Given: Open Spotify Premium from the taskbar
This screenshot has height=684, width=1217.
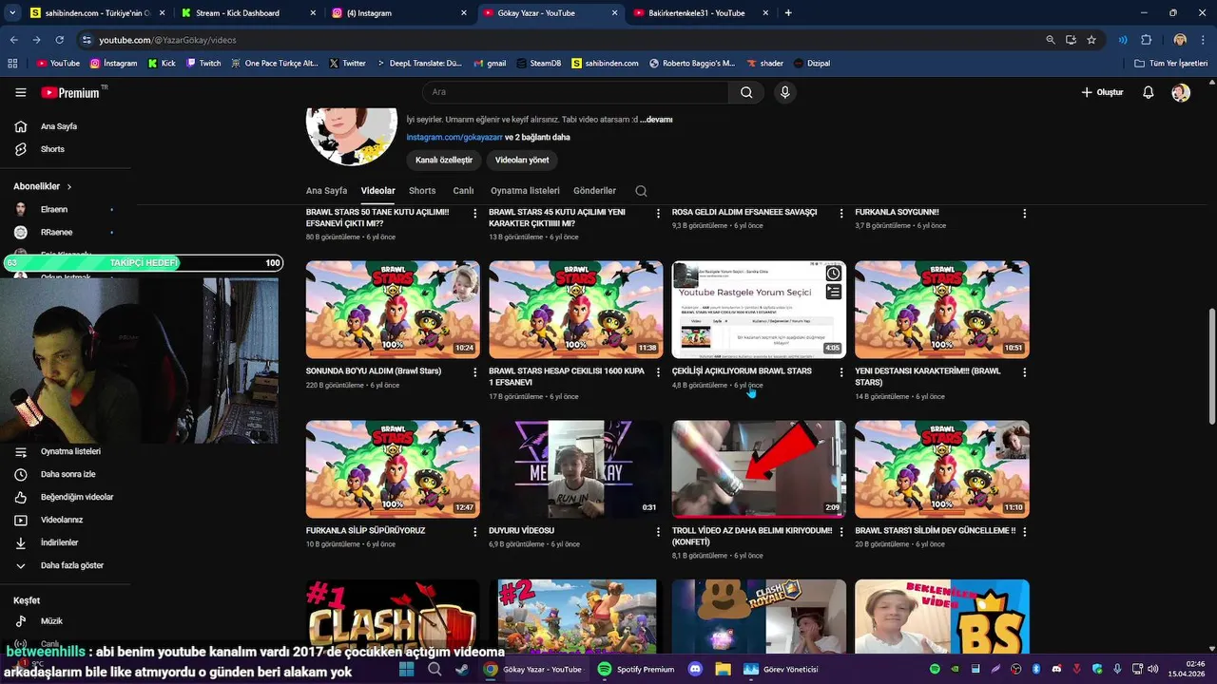Looking at the screenshot, I should (x=636, y=669).
